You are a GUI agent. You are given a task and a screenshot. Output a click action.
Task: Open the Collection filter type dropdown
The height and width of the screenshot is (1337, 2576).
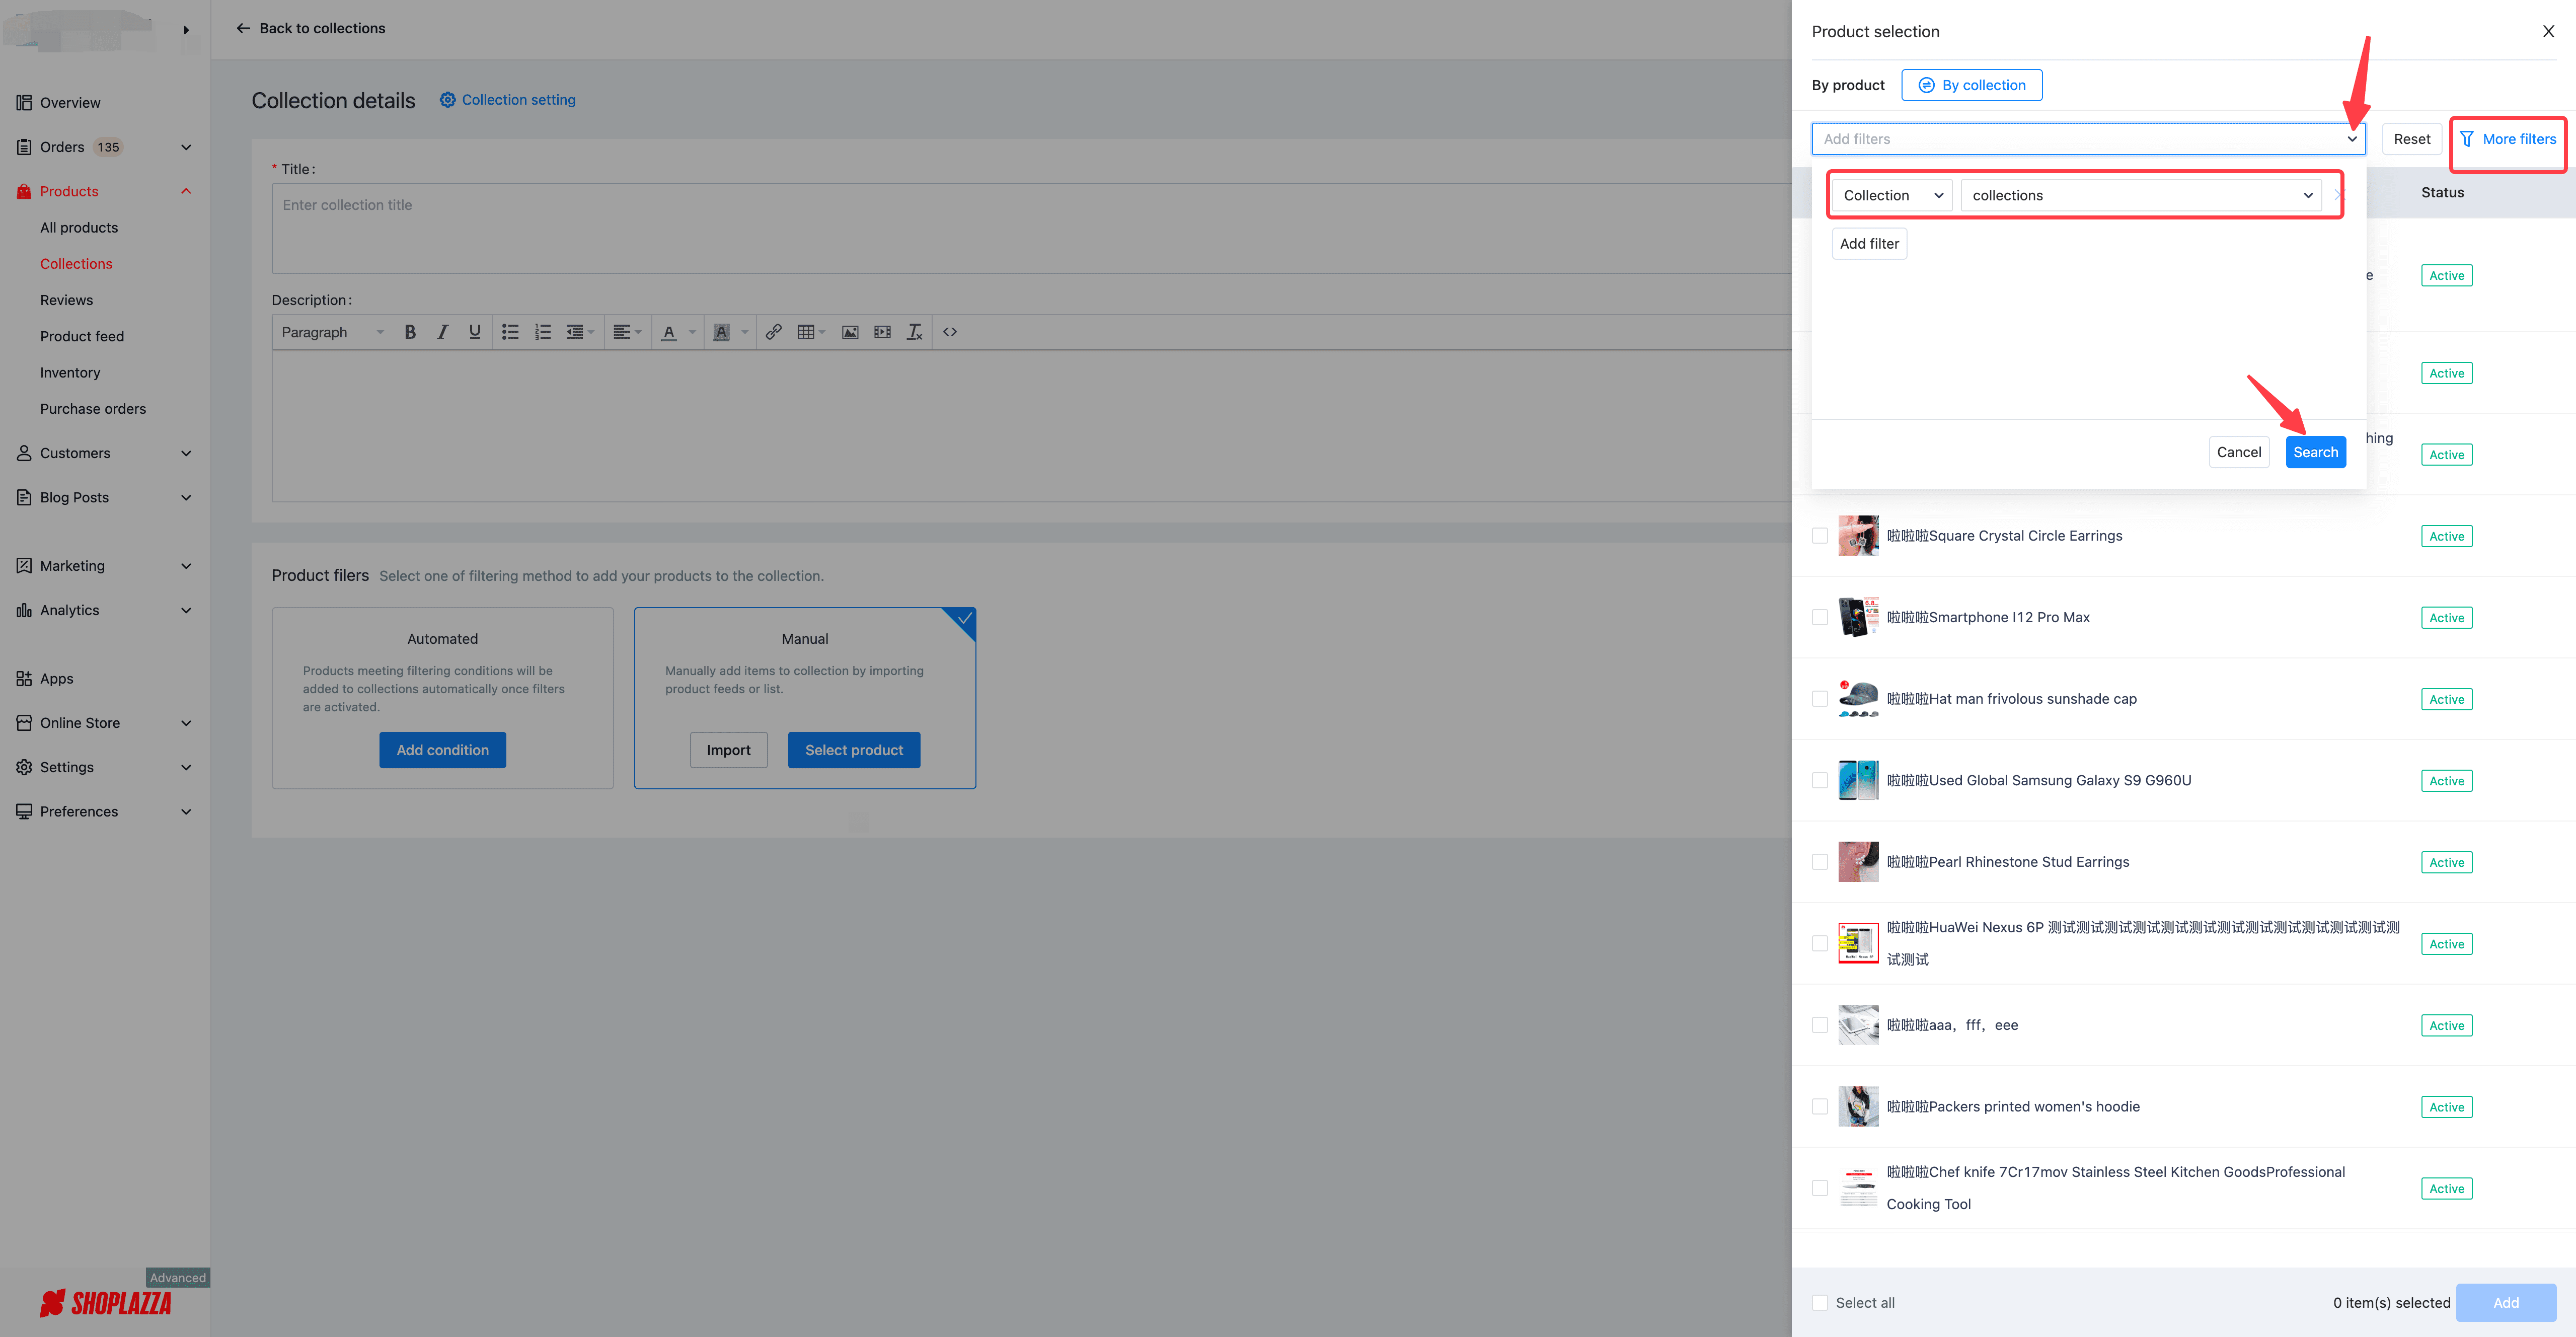pyautogui.click(x=1892, y=195)
